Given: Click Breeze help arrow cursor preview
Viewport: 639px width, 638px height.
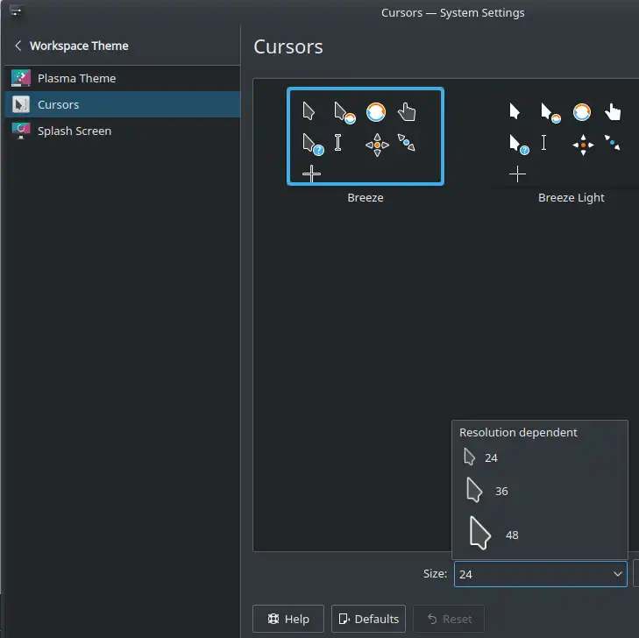Looking at the screenshot, I should pos(313,145).
